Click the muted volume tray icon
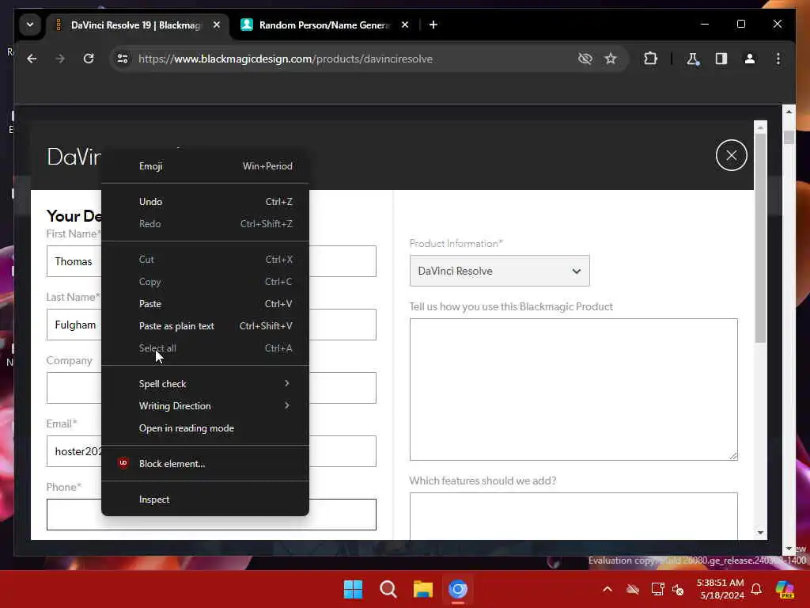810x608 pixels. (x=678, y=589)
